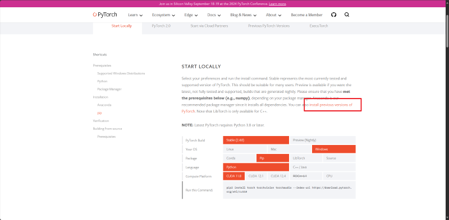This screenshot has width=449, height=220.
Task: Open install previous versions of PyTorch link
Action: [331, 105]
